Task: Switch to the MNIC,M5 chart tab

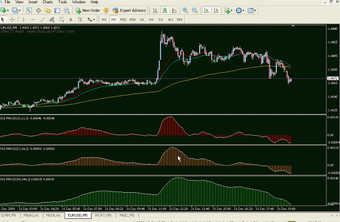Action: point(127,215)
